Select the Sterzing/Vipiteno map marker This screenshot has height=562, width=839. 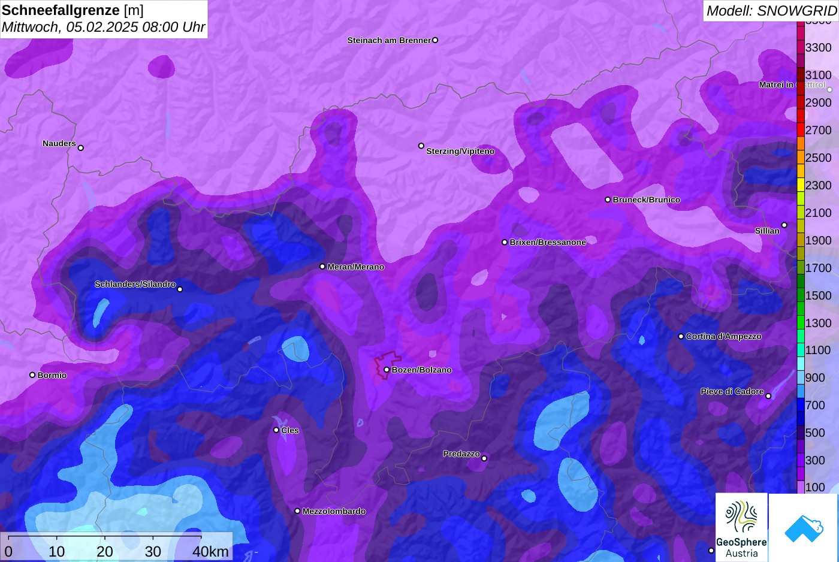pyautogui.click(x=421, y=146)
